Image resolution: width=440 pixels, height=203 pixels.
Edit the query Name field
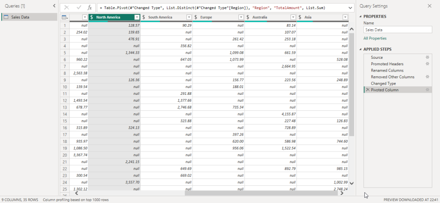click(397, 30)
